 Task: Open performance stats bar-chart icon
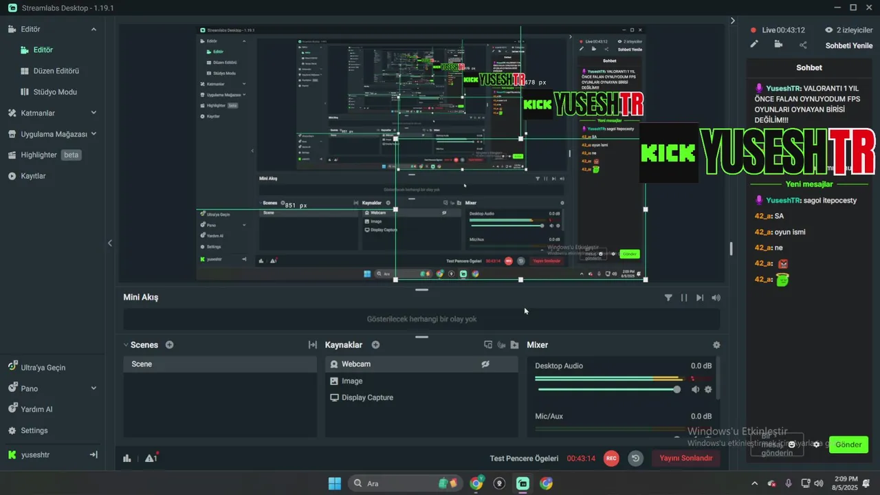(x=127, y=459)
